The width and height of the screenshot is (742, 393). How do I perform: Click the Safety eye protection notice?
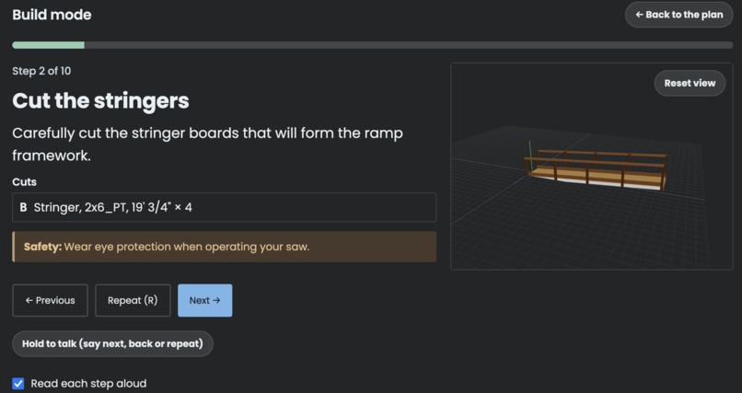(225, 247)
